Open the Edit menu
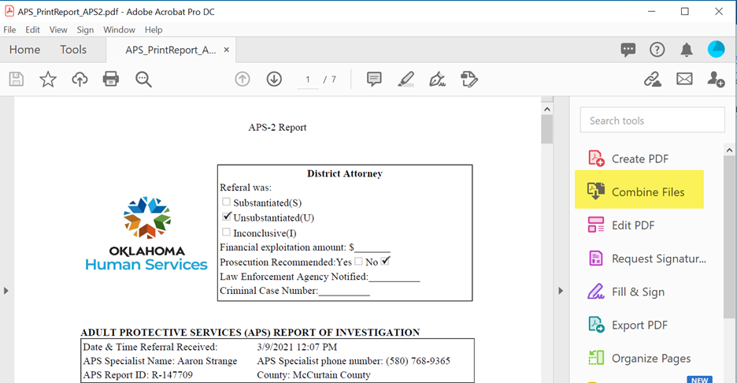This screenshot has height=383, width=737. 32,30
